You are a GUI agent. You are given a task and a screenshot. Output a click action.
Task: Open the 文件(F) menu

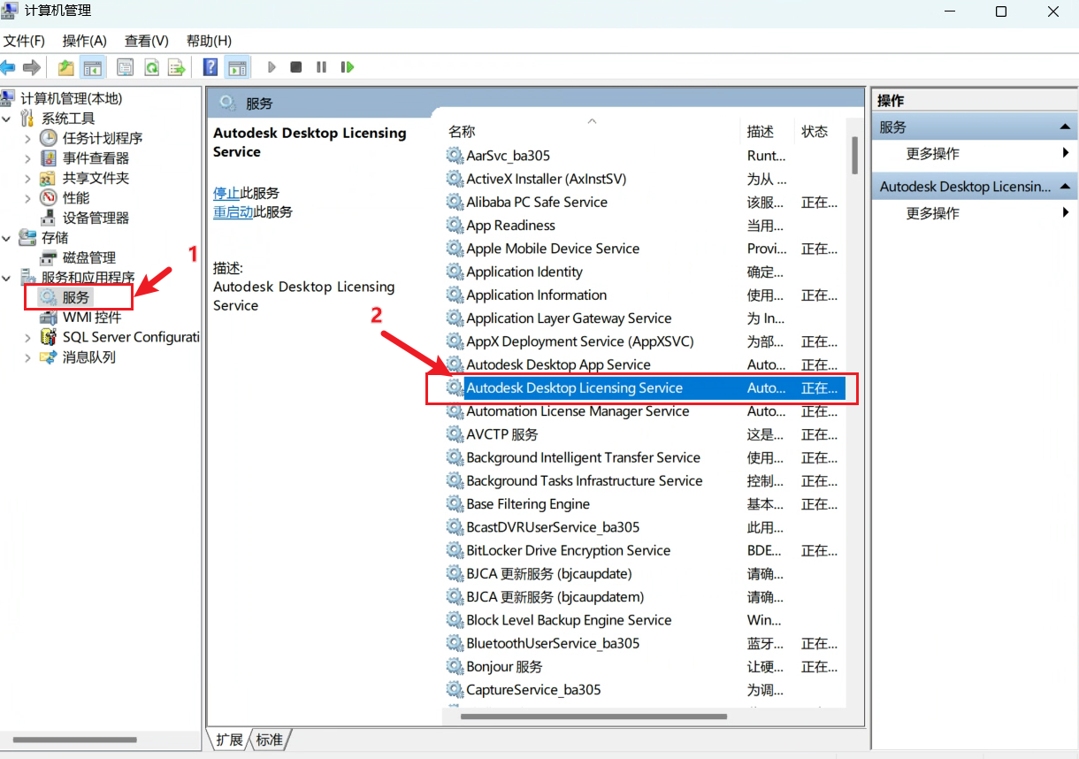tap(24, 41)
